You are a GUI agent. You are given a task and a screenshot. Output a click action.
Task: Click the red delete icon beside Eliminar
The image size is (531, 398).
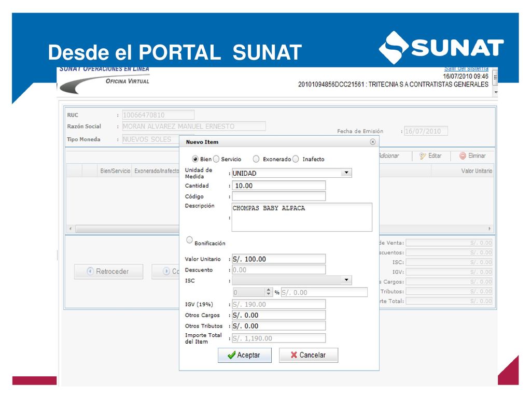tap(463, 155)
